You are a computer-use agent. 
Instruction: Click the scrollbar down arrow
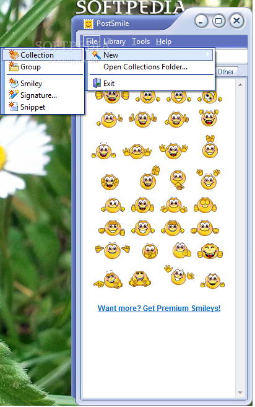coord(241,393)
